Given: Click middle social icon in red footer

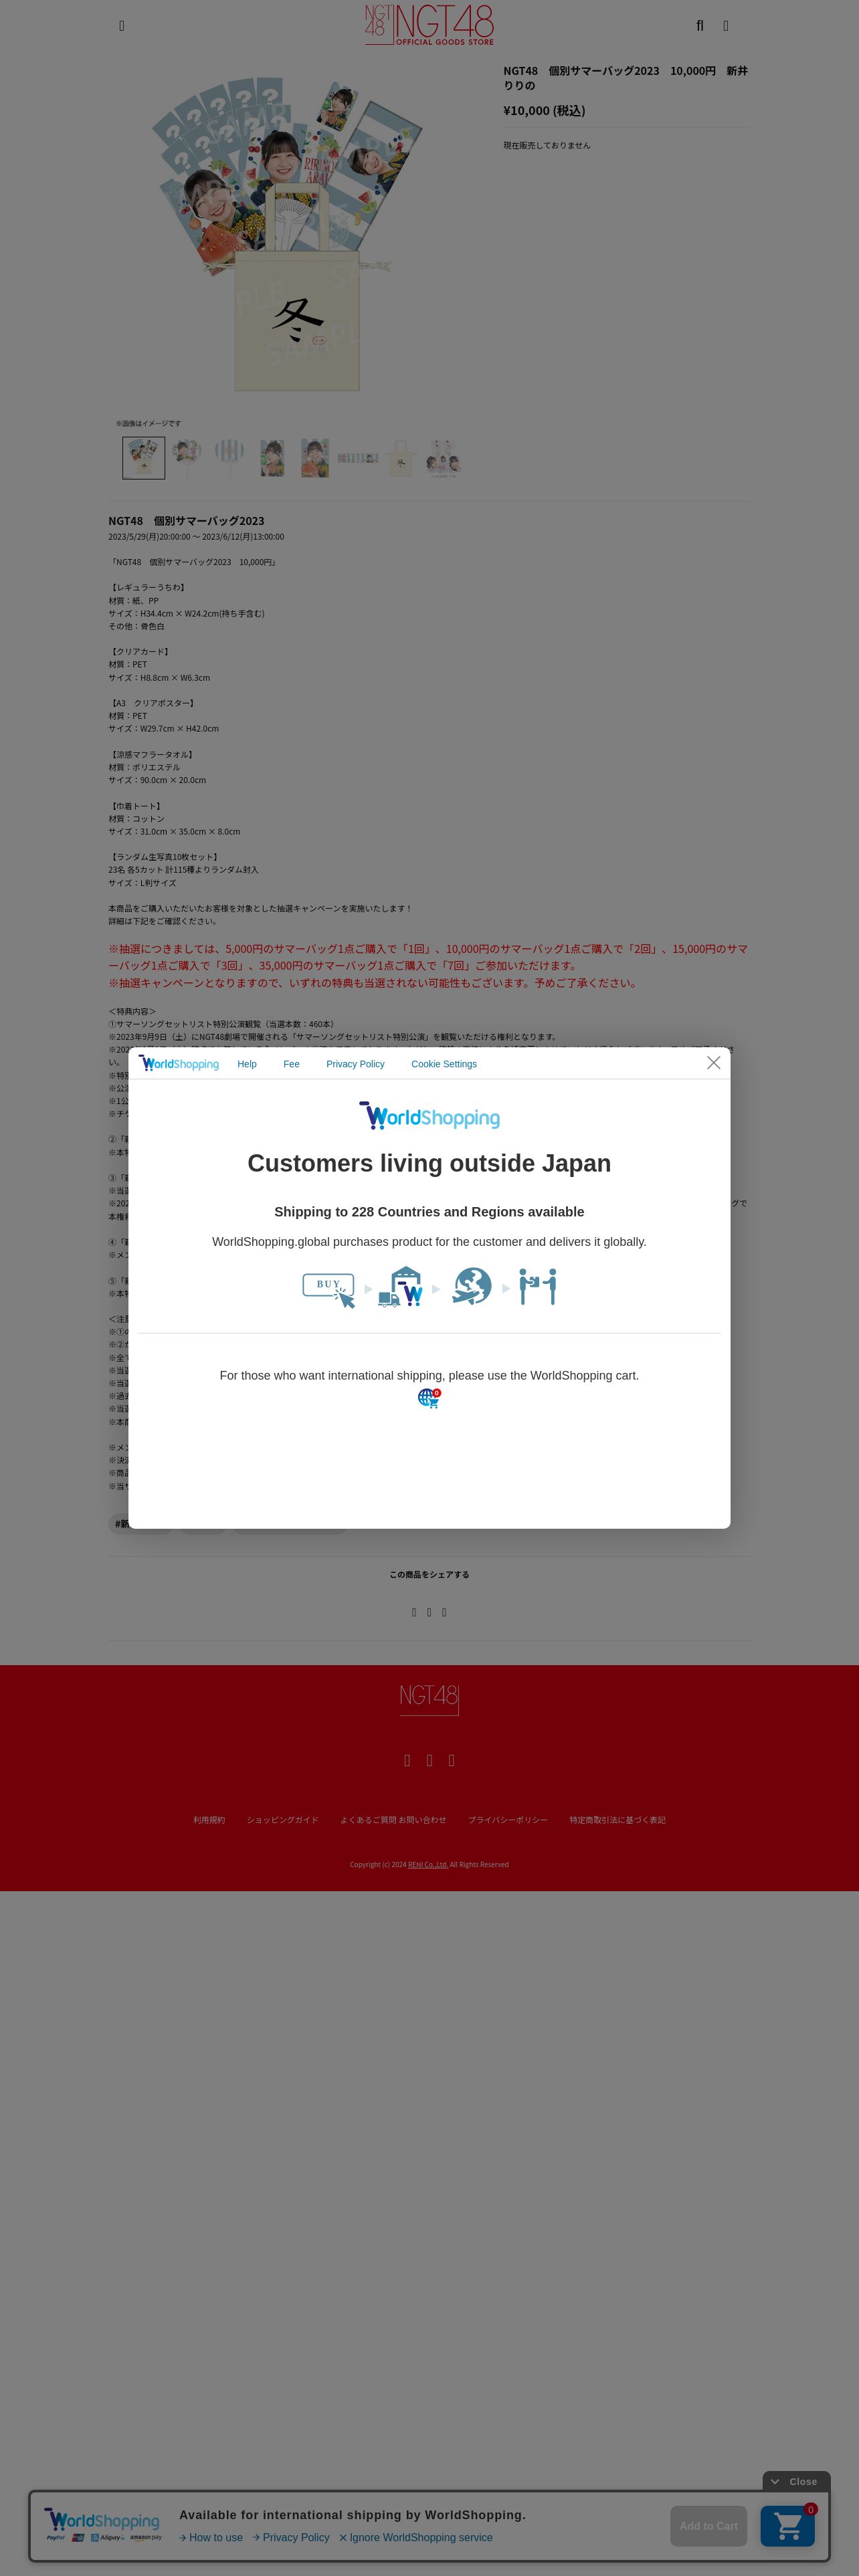Looking at the screenshot, I should (x=429, y=1760).
